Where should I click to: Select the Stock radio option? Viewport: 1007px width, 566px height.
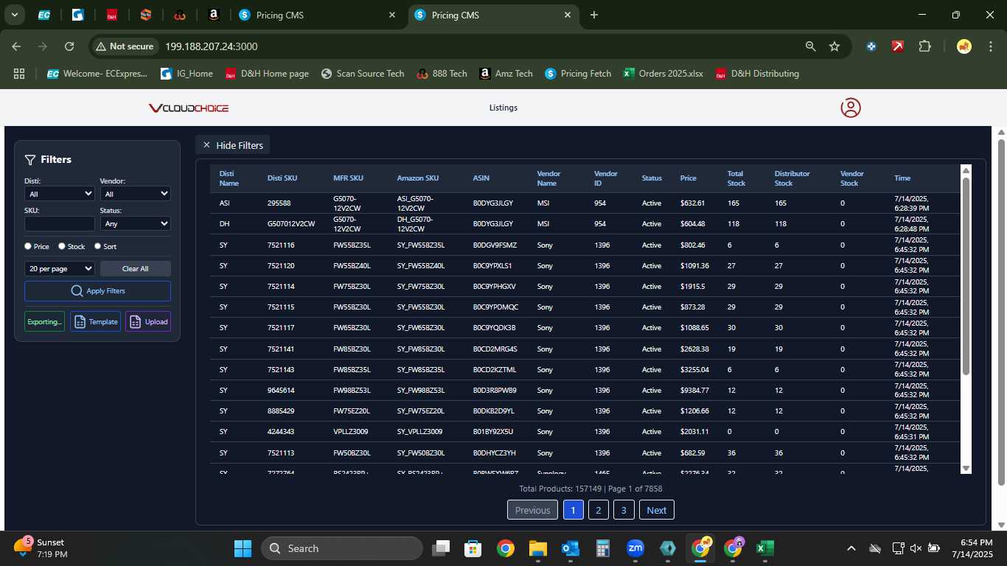[x=62, y=246]
